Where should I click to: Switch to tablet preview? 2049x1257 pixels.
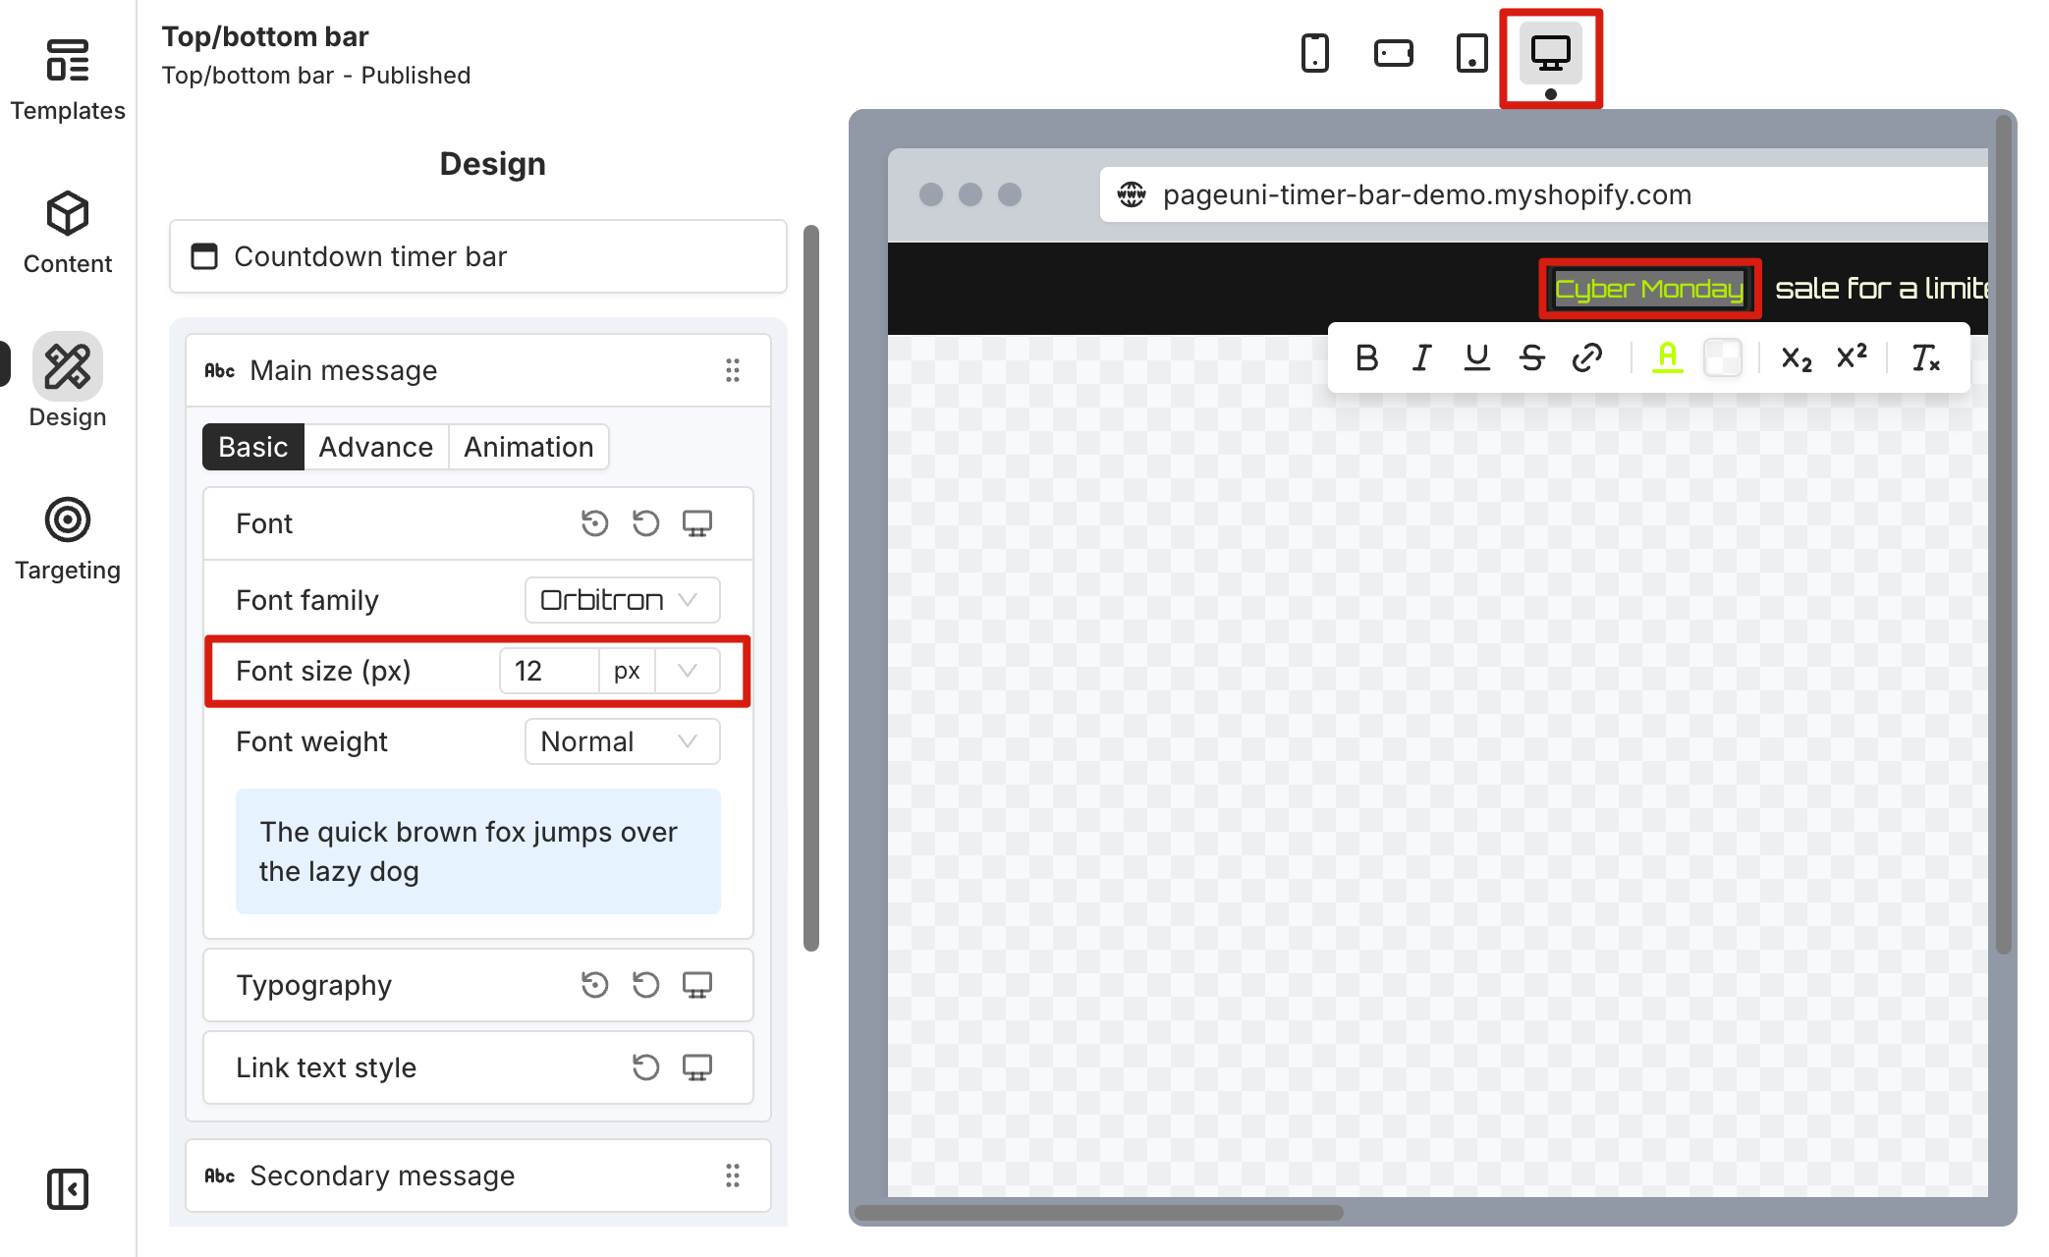coord(1471,53)
